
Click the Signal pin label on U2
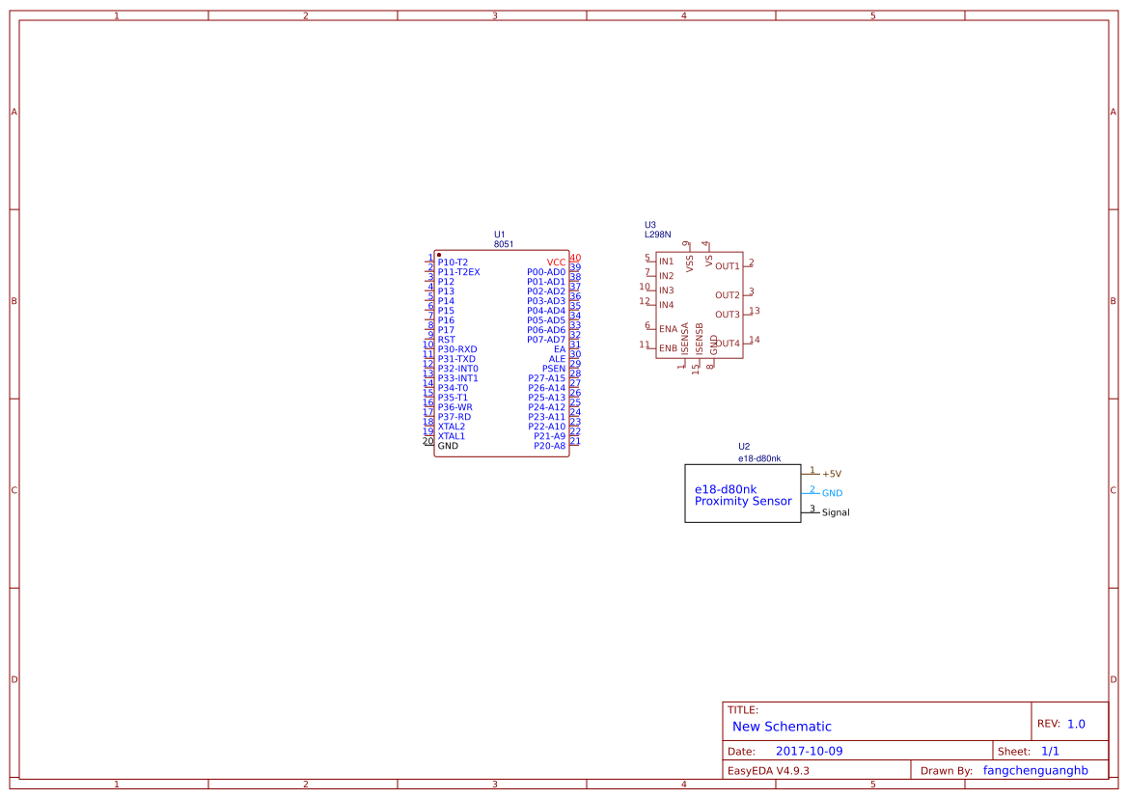(834, 512)
